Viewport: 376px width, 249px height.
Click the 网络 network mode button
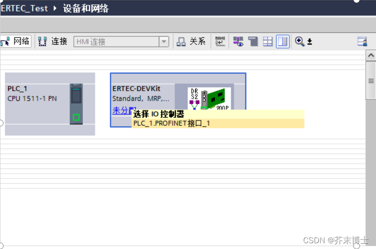[x=16, y=41]
